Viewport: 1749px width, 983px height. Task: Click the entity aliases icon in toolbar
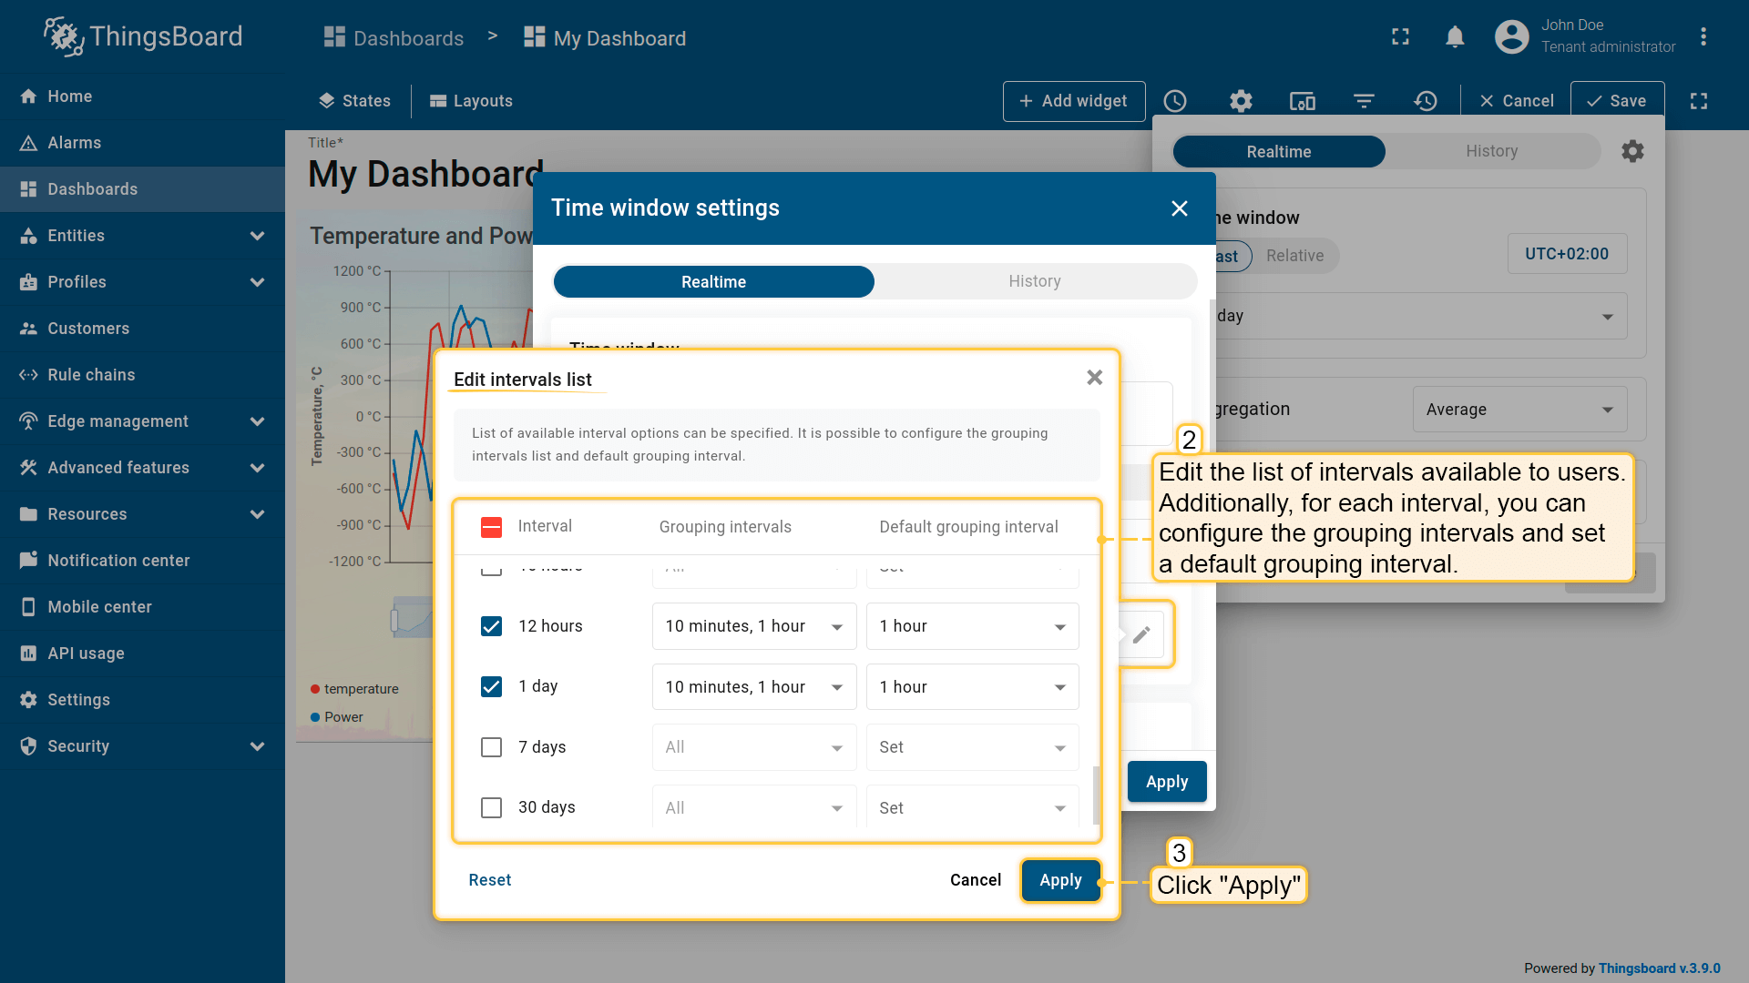tap(1302, 101)
